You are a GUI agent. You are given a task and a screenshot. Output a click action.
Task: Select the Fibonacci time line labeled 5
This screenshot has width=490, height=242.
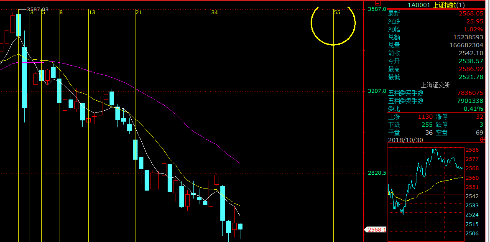coord(41,125)
